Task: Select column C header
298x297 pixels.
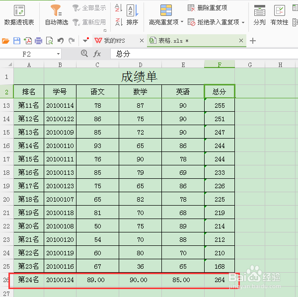Action: [97, 65]
